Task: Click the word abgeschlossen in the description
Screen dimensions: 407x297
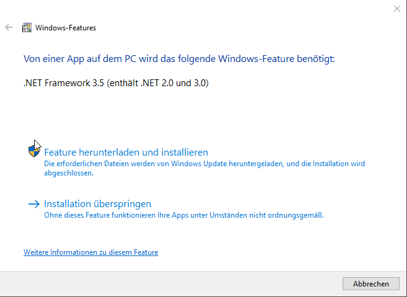Action: pyautogui.click(x=68, y=174)
